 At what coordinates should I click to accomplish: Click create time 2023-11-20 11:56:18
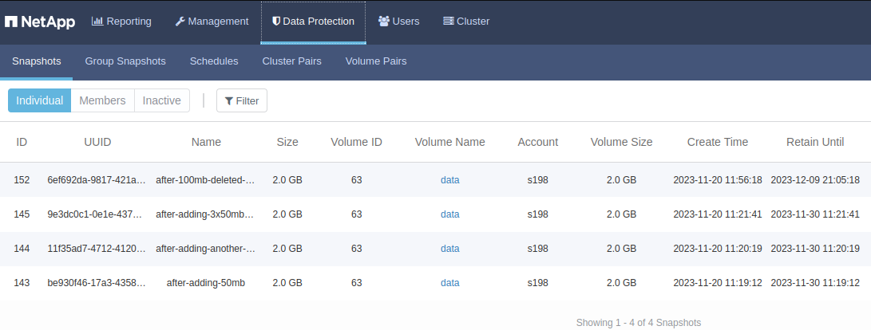[718, 180]
